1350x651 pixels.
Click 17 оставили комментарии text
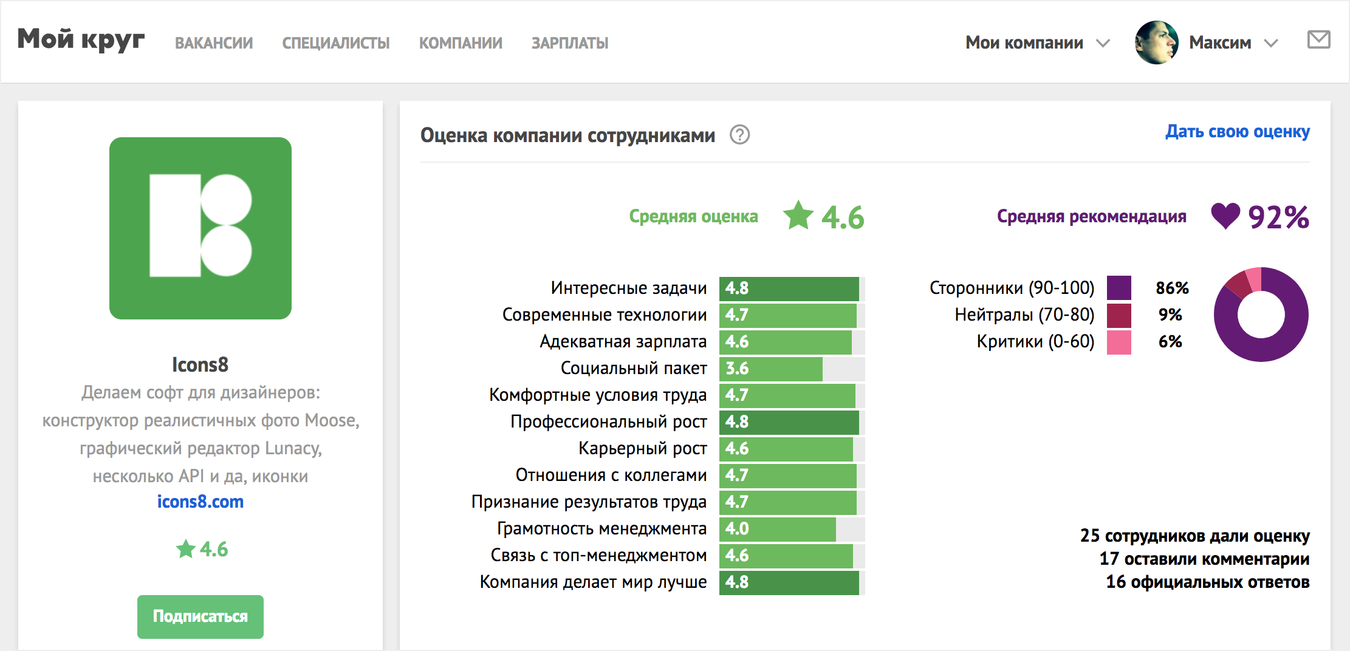tap(1204, 559)
